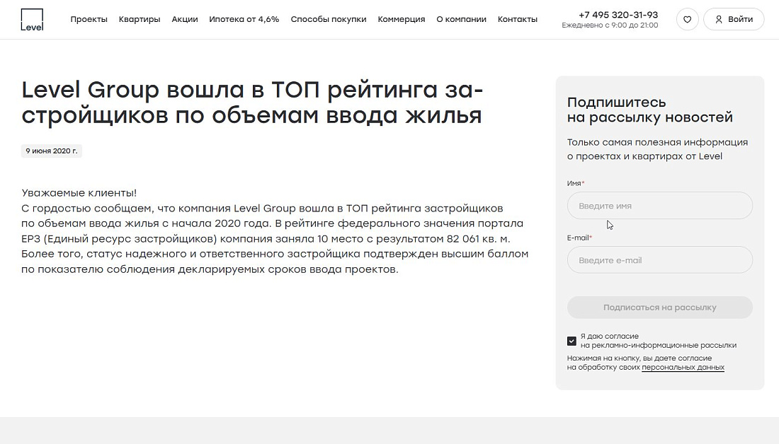This screenshot has height=444, width=779.
Task: Open the Контакты page
Action: 518,19
